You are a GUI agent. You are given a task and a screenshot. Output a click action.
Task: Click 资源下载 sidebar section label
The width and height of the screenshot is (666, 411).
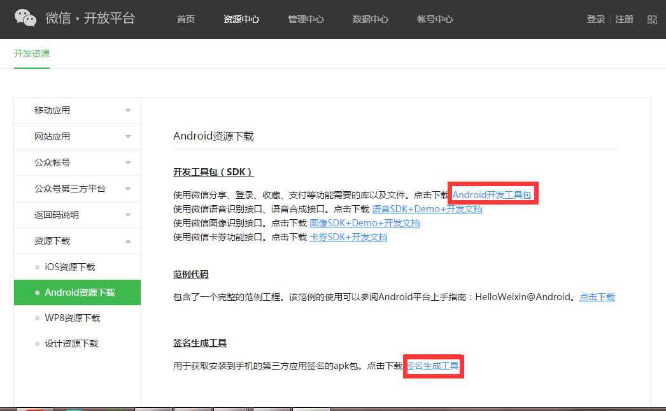52,241
